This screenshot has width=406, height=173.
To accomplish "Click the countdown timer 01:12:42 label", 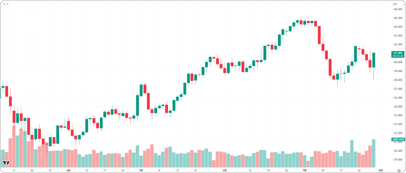I will (x=398, y=56).
